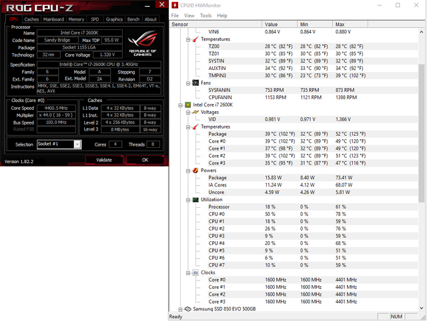Screen dimensions: 427x321
Task: Collapse the CPU Voltages node
Action: 188,113
